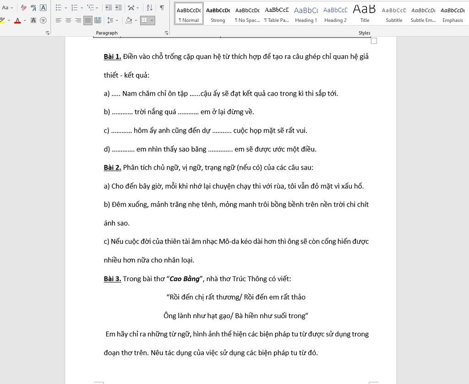Open the Change Case (Aa) menu
The image size is (469, 384).
tap(7, 8)
